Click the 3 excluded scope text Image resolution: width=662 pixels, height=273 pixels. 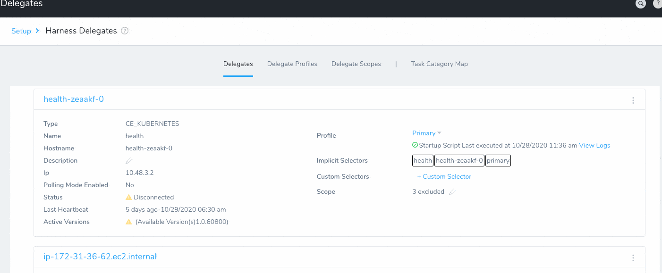point(428,191)
